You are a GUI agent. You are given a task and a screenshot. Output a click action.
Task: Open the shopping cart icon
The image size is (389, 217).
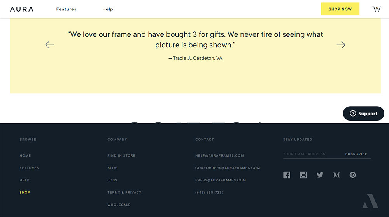[376, 9]
